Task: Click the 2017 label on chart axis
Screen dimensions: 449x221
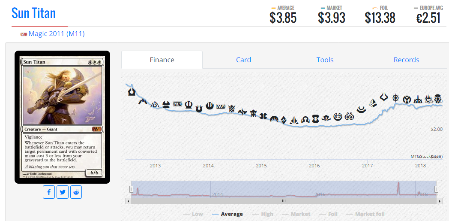Action: point(367,166)
